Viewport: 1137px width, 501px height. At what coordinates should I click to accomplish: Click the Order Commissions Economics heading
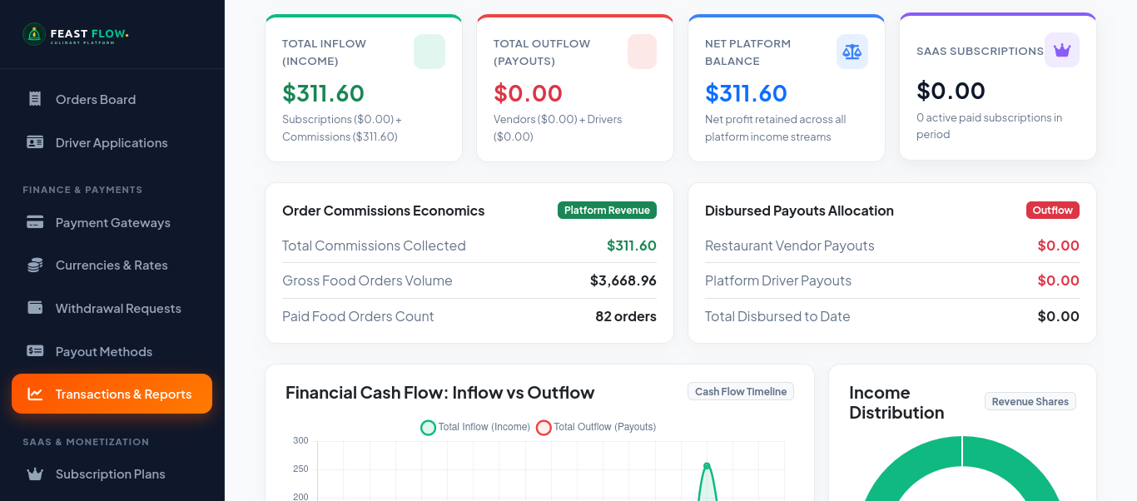click(x=383, y=211)
